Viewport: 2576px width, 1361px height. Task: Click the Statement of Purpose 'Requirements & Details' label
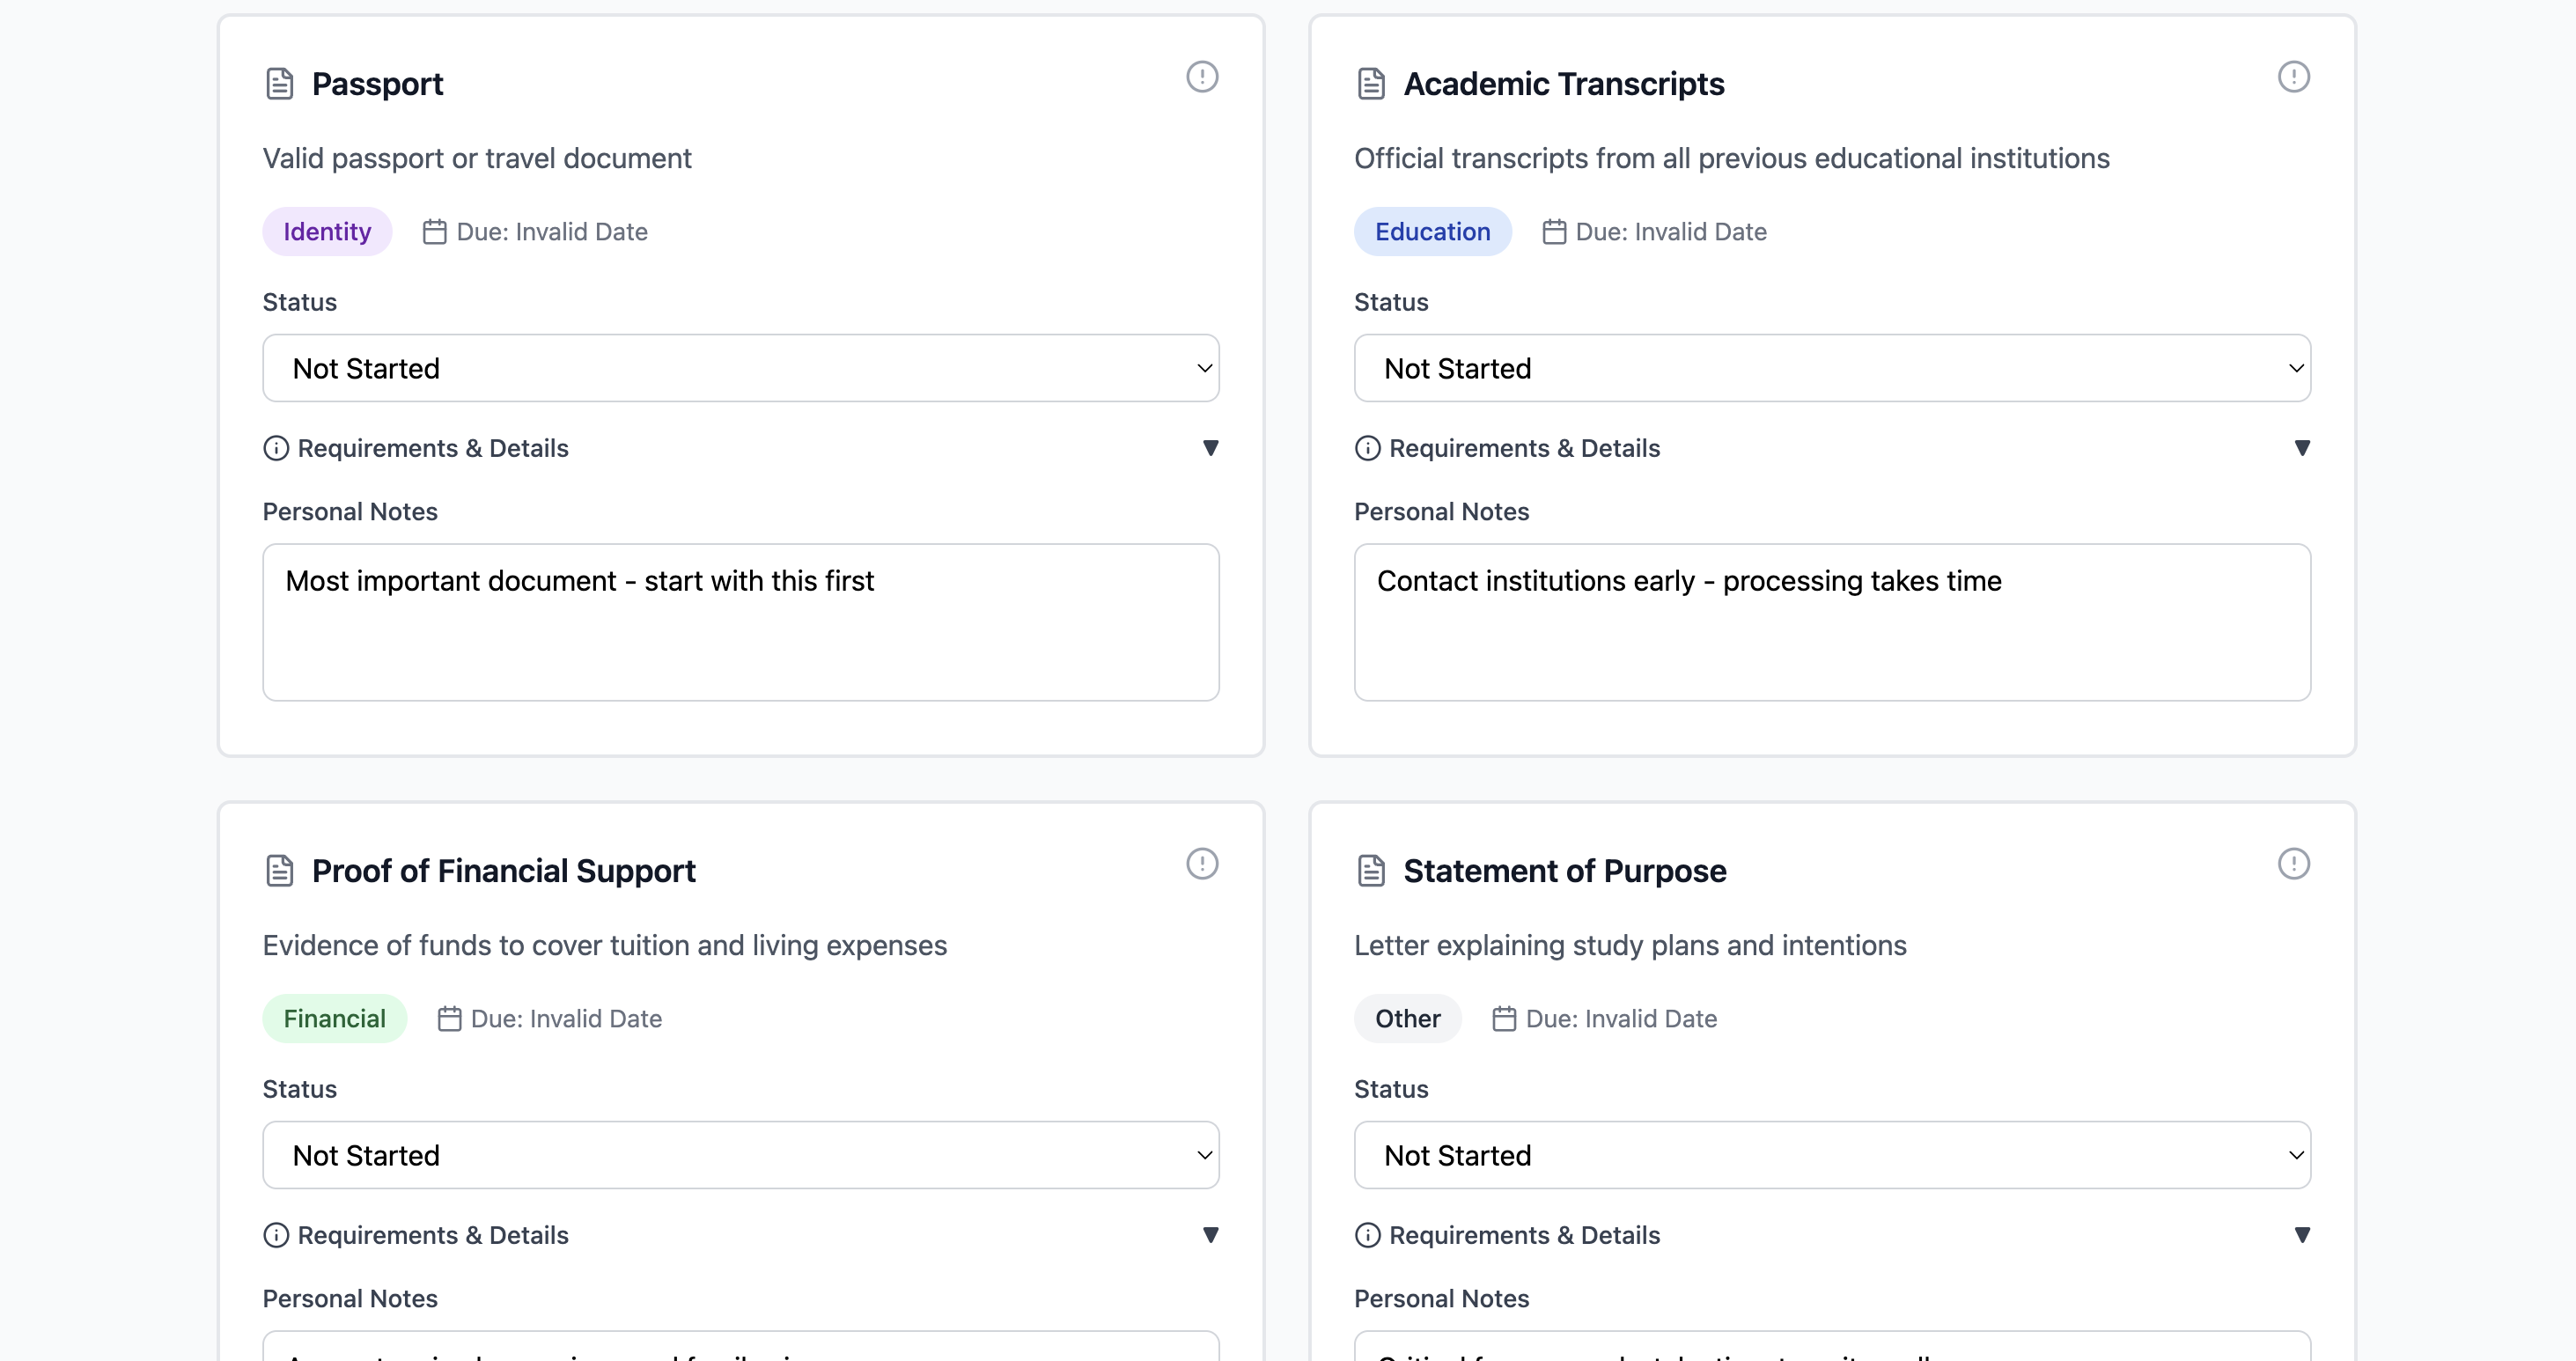tap(1524, 1235)
